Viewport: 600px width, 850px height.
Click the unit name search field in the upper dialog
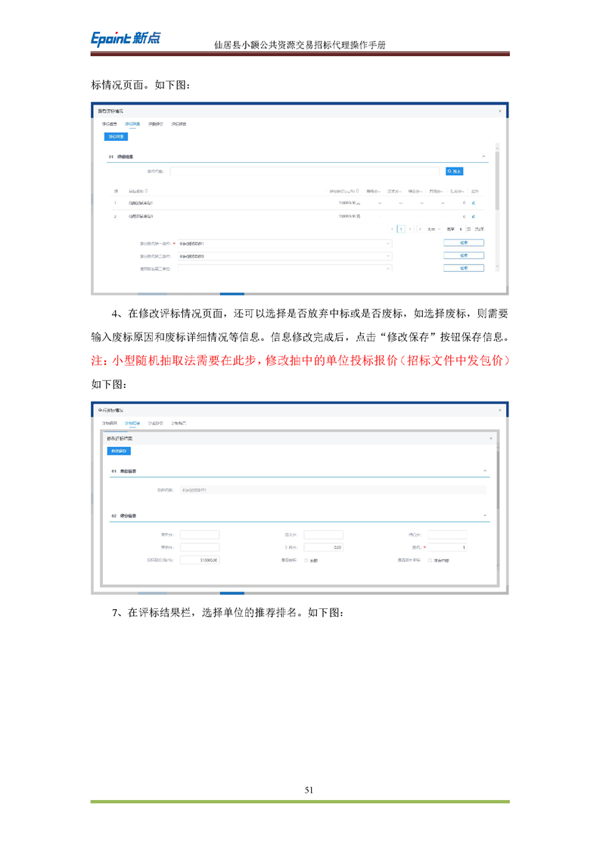point(304,171)
